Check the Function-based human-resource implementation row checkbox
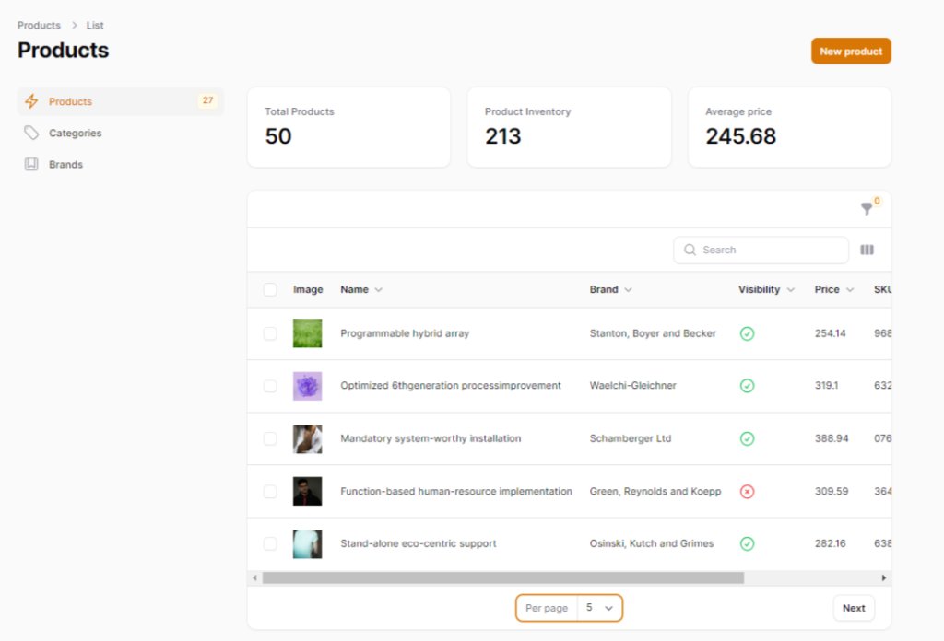The width and height of the screenshot is (944, 641). pyautogui.click(x=270, y=491)
